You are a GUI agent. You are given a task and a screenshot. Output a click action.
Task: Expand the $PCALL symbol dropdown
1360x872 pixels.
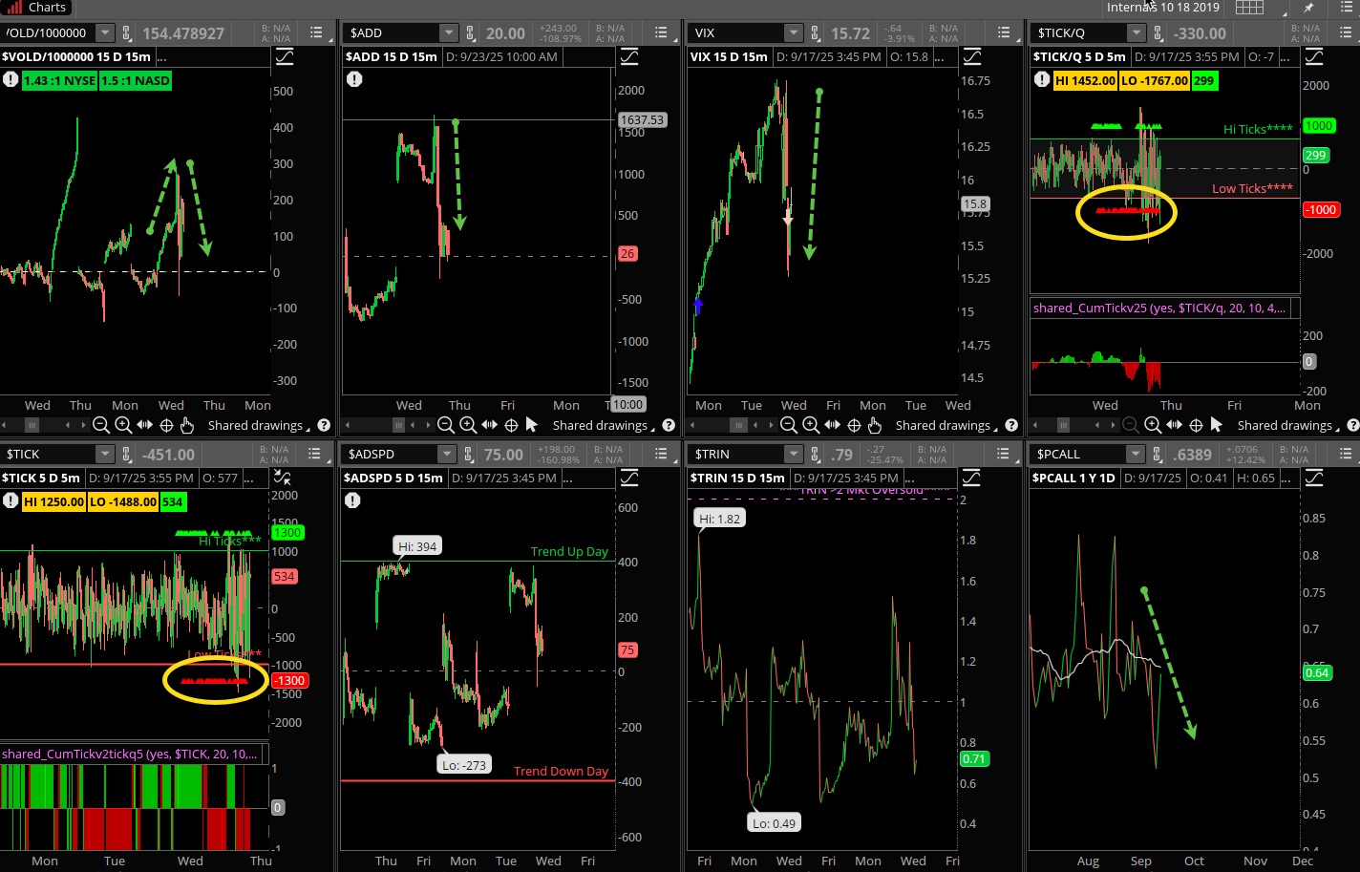tap(1134, 455)
